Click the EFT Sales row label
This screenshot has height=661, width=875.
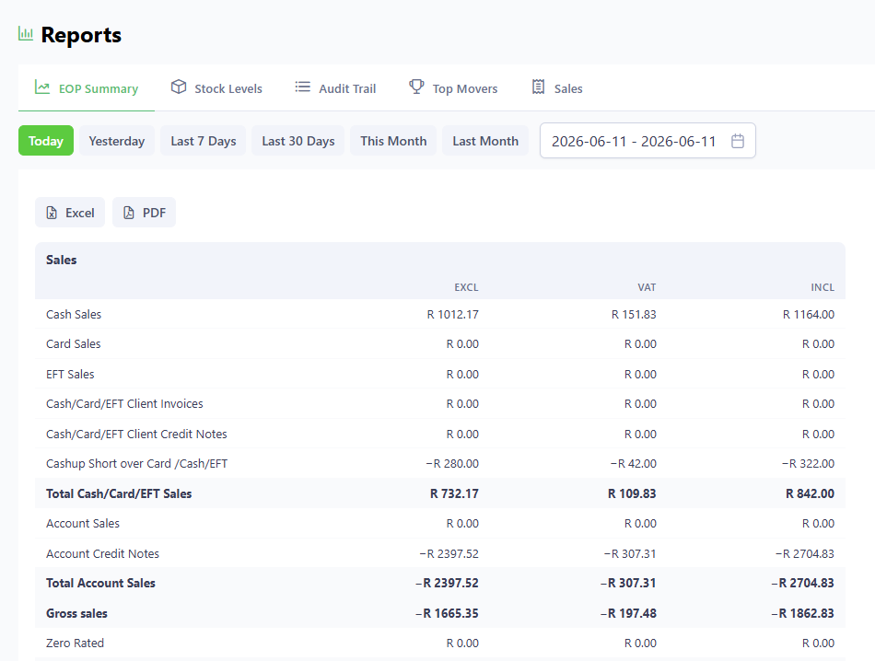click(x=70, y=375)
